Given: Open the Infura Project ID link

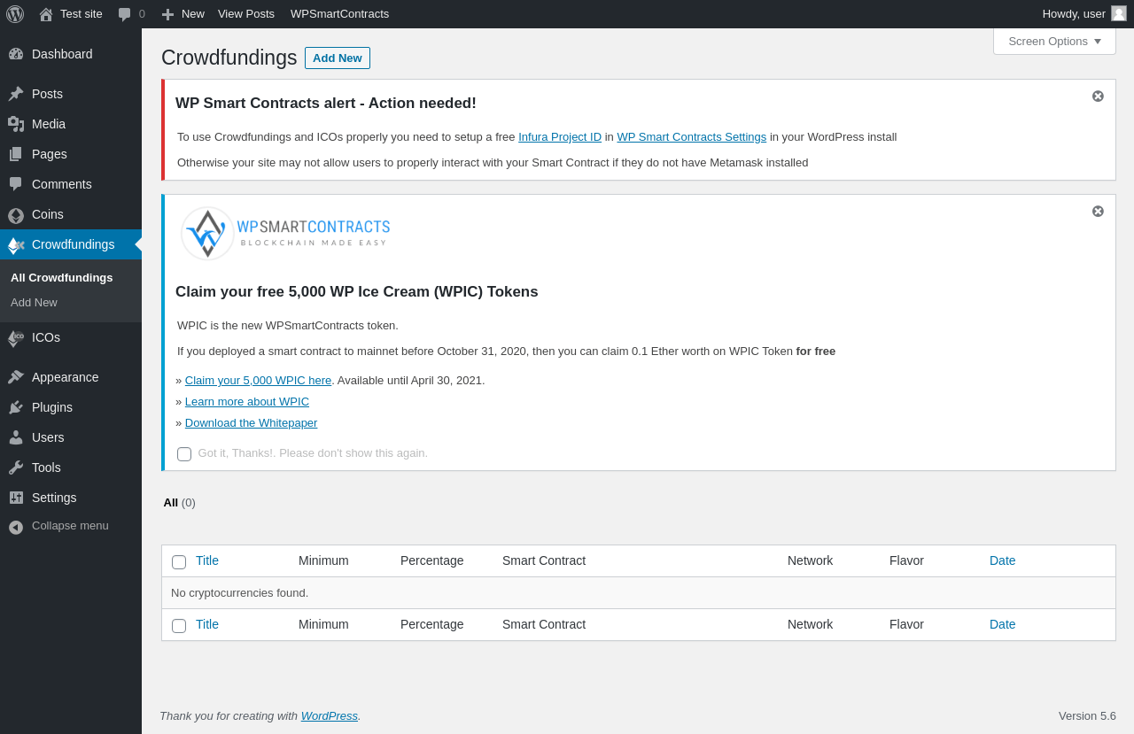Looking at the screenshot, I should tap(560, 136).
